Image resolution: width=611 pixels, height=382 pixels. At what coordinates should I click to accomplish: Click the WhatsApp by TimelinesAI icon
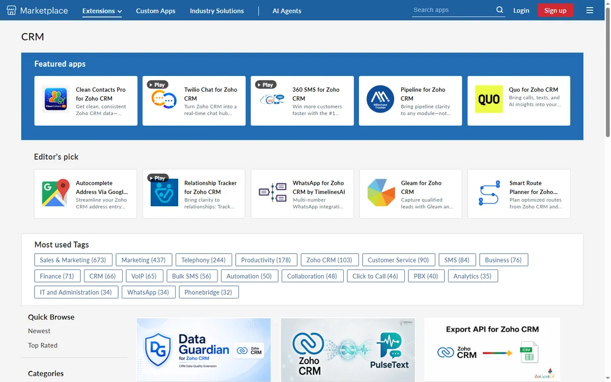pyautogui.click(x=272, y=193)
